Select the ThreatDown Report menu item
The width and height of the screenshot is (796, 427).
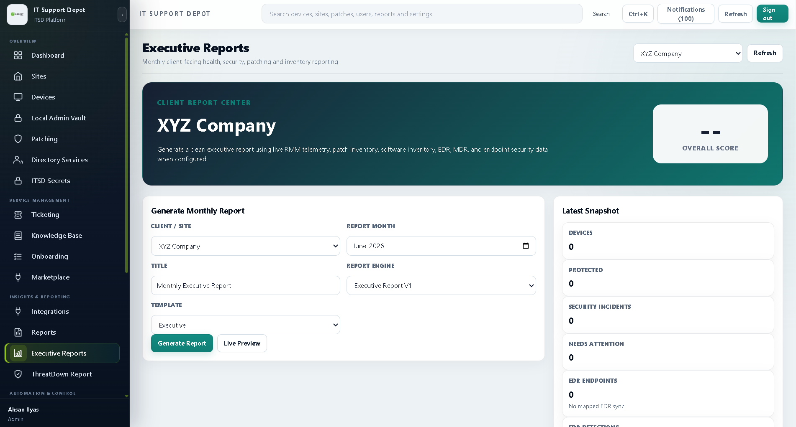pyautogui.click(x=62, y=374)
